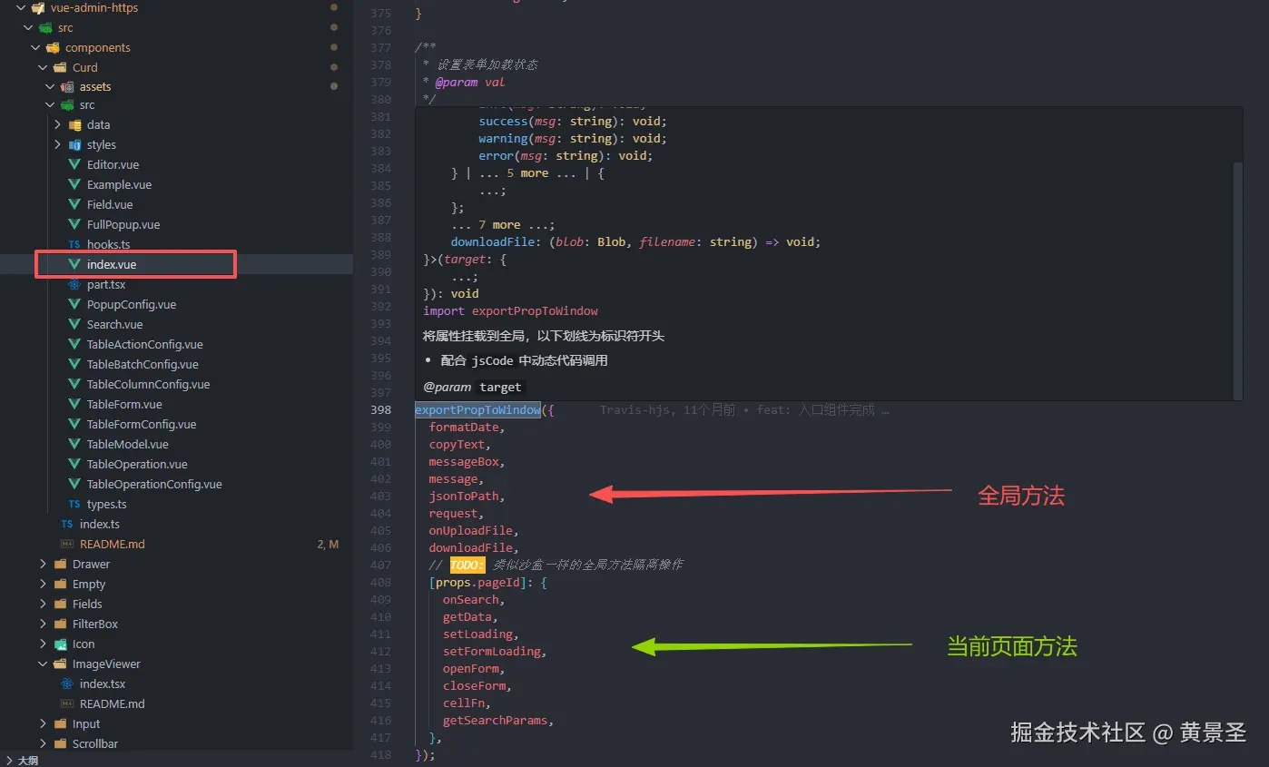Click the folder icon of the assets folder
1269x767 pixels.
(x=67, y=87)
